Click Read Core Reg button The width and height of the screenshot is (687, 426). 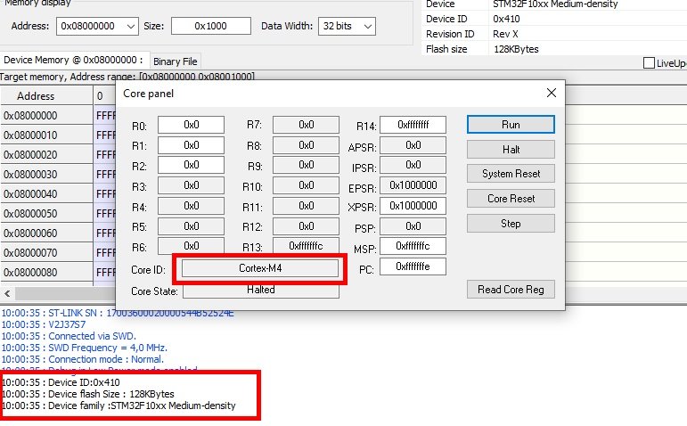pyautogui.click(x=511, y=290)
